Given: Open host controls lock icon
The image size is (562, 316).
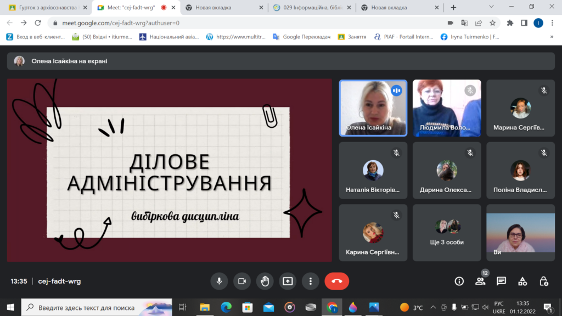Looking at the screenshot, I should tap(543, 281).
